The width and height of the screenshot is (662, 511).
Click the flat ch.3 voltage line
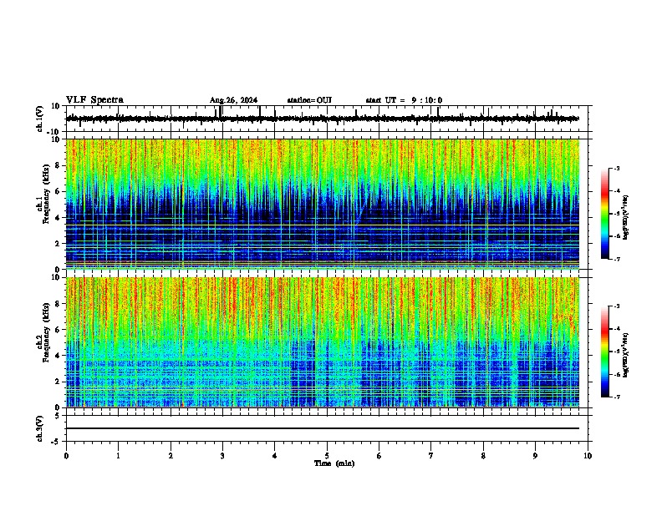coord(323,428)
